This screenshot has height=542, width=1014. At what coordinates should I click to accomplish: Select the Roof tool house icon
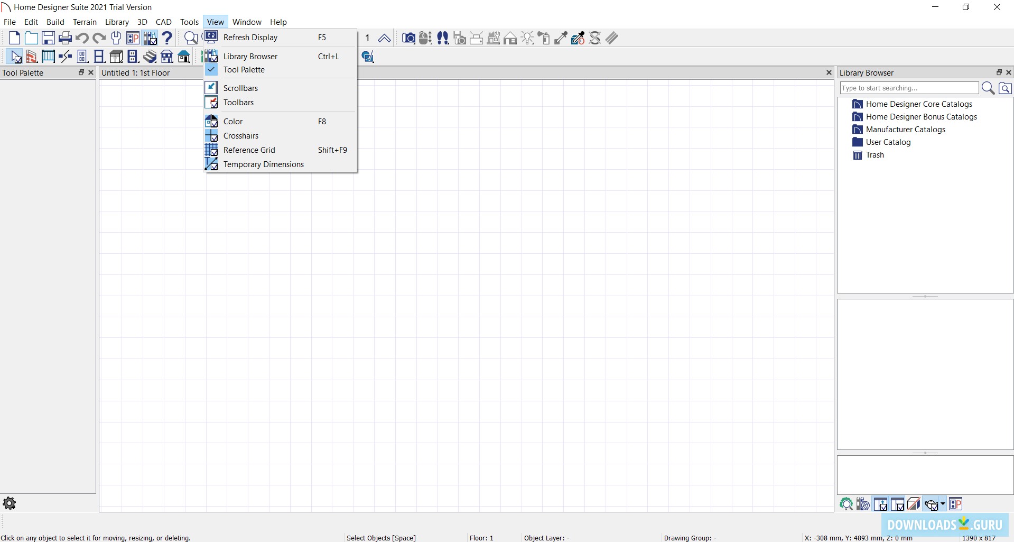[x=184, y=57]
